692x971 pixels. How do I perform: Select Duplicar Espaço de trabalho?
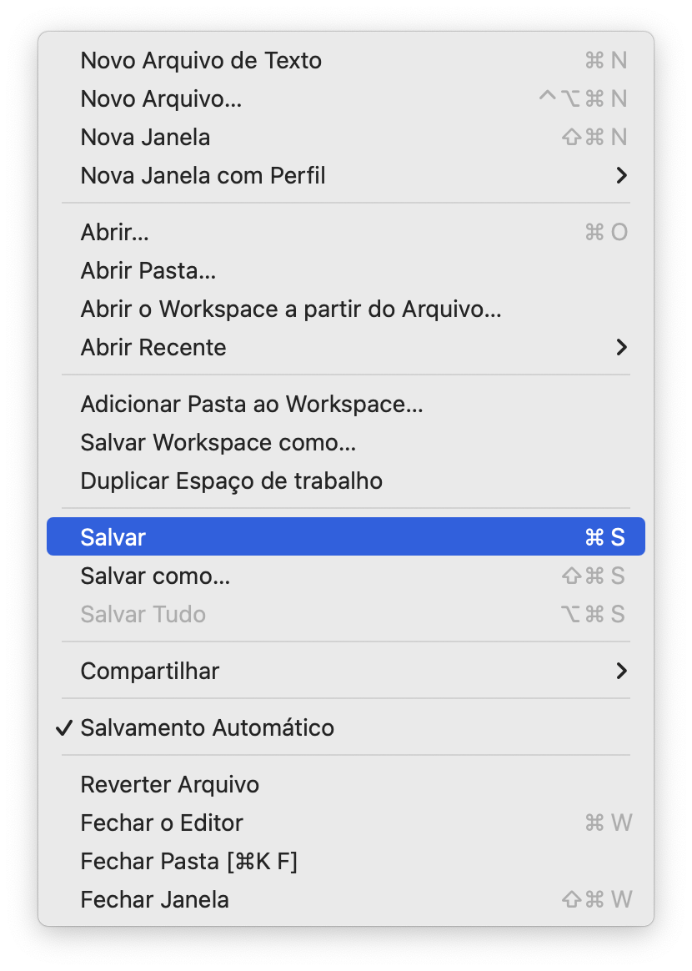pyautogui.click(x=232, y=480)
